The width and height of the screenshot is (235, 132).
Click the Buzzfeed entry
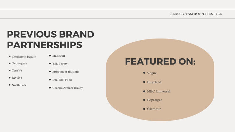click(x=154, y=82)
